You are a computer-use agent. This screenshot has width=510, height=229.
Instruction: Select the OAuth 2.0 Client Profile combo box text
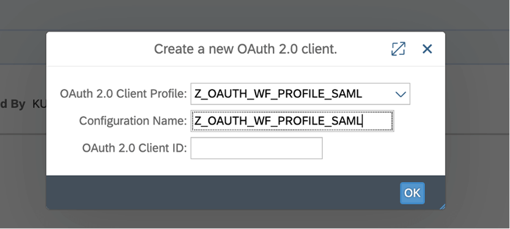click(278, 94)
